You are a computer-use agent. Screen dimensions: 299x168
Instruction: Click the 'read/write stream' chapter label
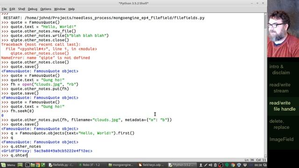[280, 88]
